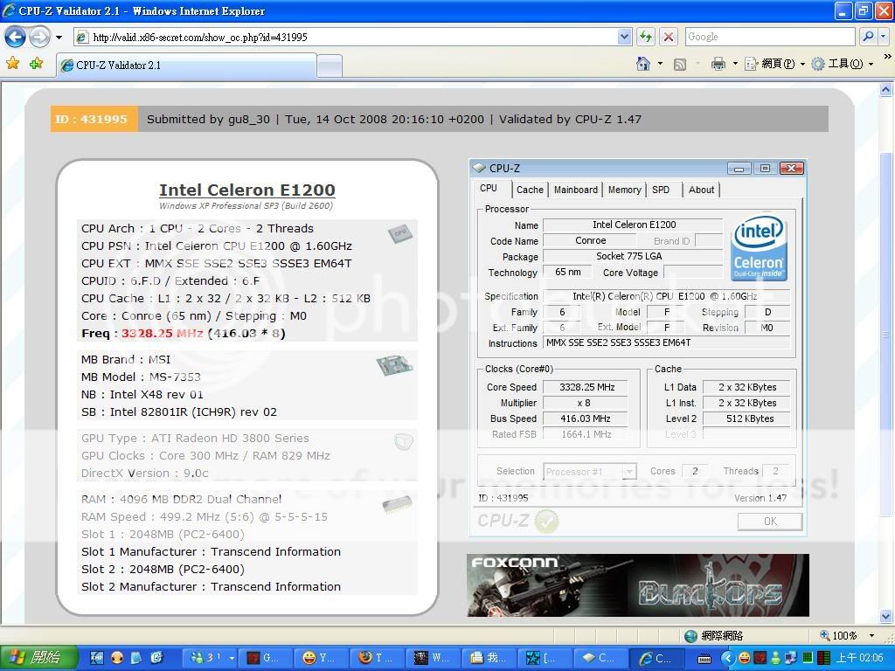Open the 工具(O) tools menu
Screen dimensions: 895x671
pyautogui.click(x=843, y=64)
